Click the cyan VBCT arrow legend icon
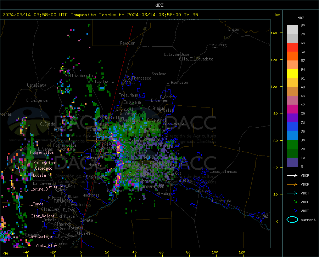 [x=292, y=193]
